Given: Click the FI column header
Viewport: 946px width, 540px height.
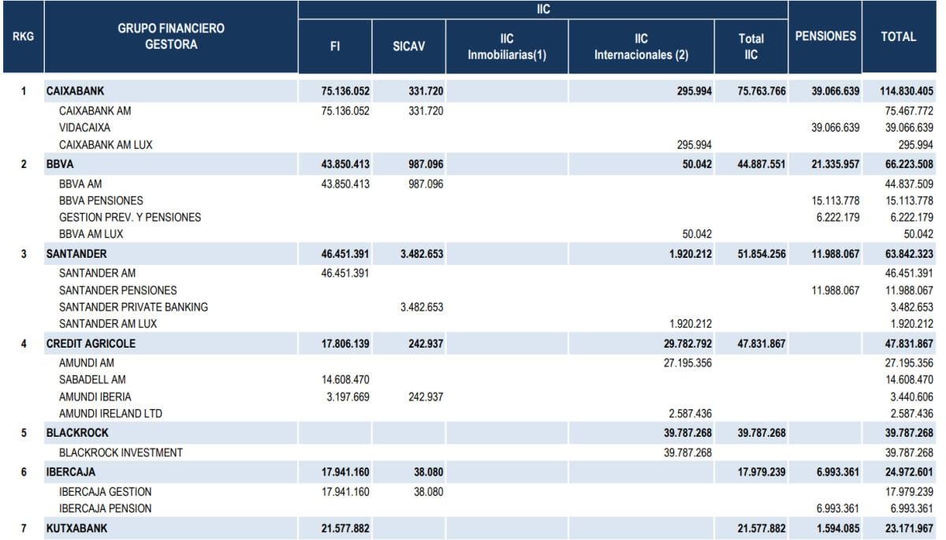Looking at the screenshot, I should (335, 46).
